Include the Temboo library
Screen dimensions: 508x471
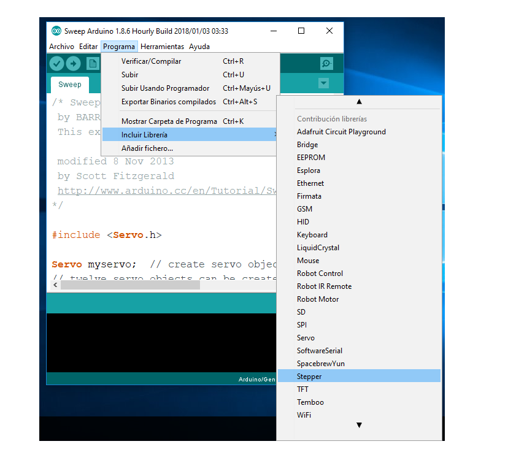pos(359,402)
